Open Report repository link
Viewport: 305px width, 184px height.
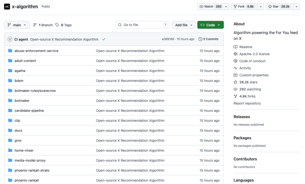coord(247,103)
